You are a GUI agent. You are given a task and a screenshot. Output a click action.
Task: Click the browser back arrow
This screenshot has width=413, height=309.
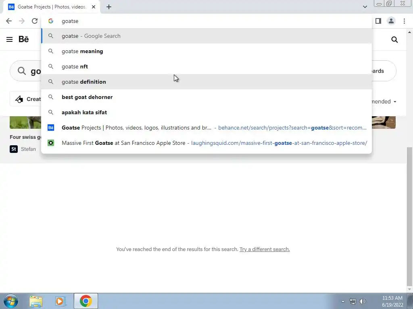coord(9,21)
